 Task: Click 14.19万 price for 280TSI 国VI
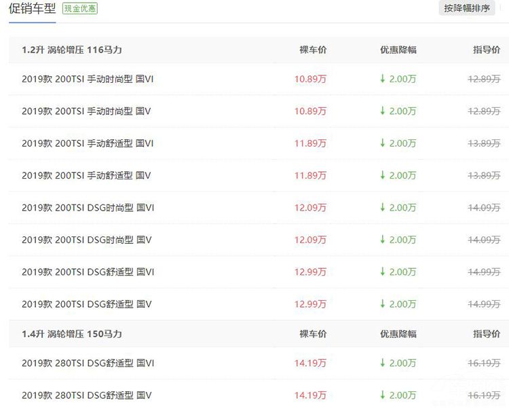(x=310, y=363)
